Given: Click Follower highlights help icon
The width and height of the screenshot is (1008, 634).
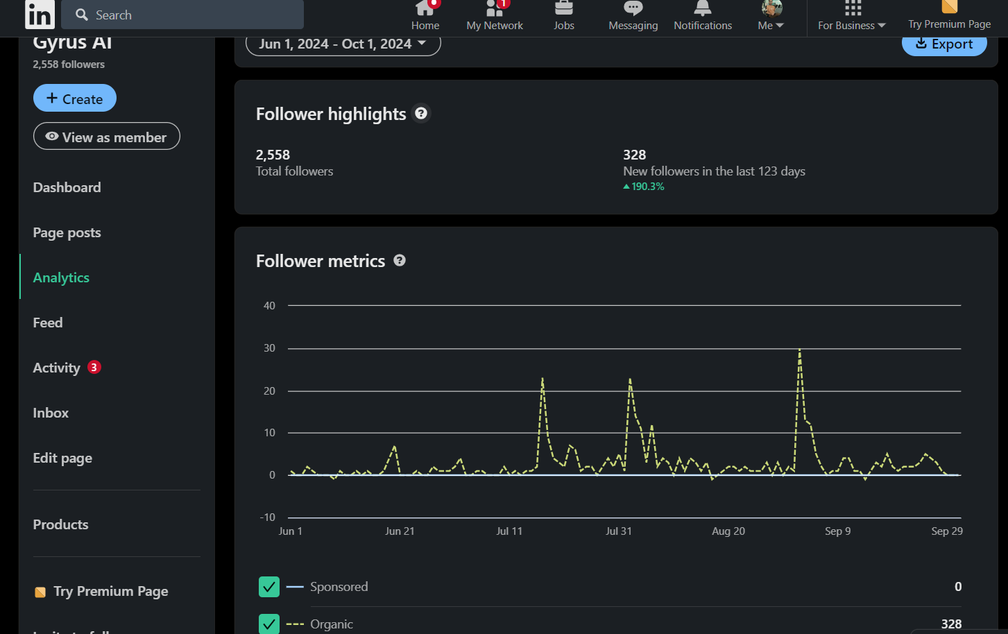Looking at the screenshot, I should [421, 113].
